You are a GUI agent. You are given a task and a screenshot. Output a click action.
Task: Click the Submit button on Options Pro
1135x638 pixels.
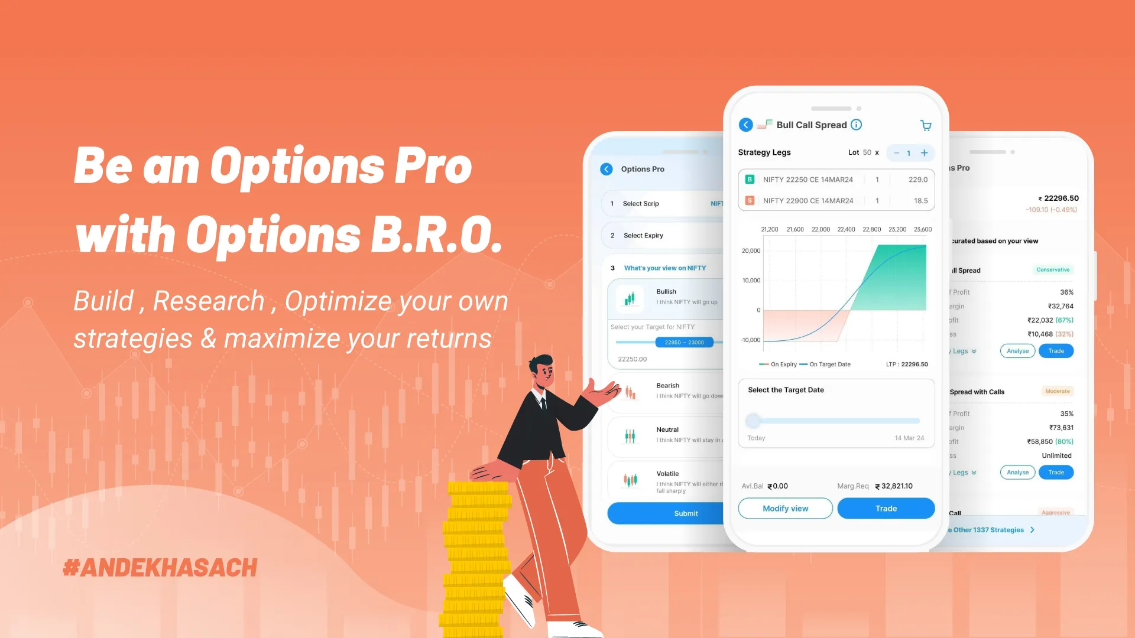pos(683,513)
